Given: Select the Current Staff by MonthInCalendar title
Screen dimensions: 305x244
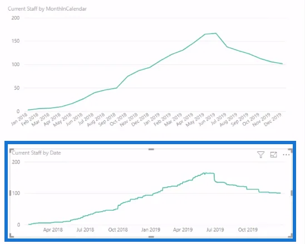Looking at the screenshot, I should (x=47, y=9).
